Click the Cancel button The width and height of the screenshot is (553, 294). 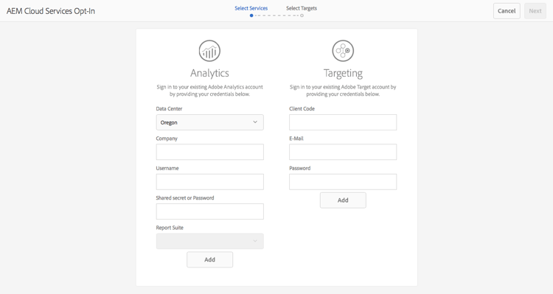click(507, 11)
